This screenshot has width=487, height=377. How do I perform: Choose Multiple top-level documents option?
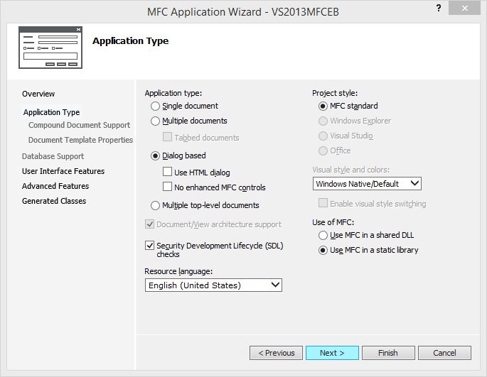click(x=156, y=206)
